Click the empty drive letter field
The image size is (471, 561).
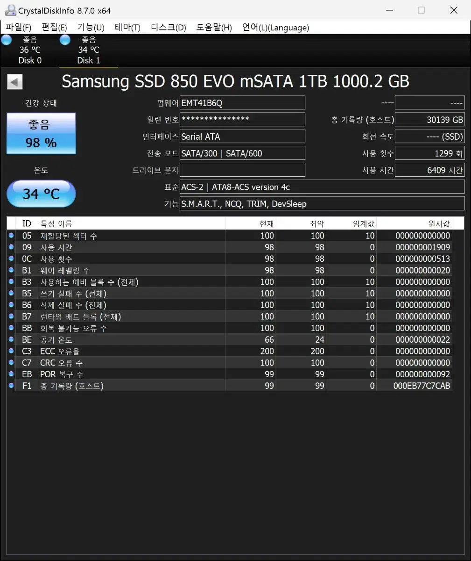242,170
